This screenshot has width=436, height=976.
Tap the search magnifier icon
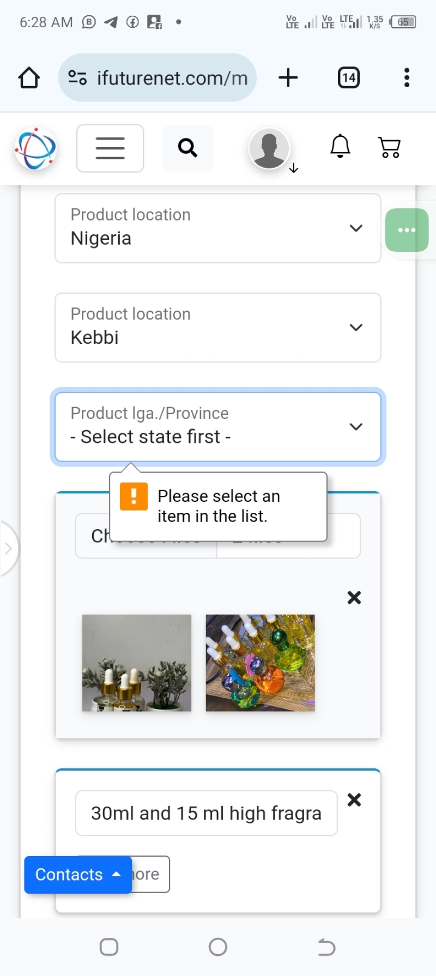187,148
